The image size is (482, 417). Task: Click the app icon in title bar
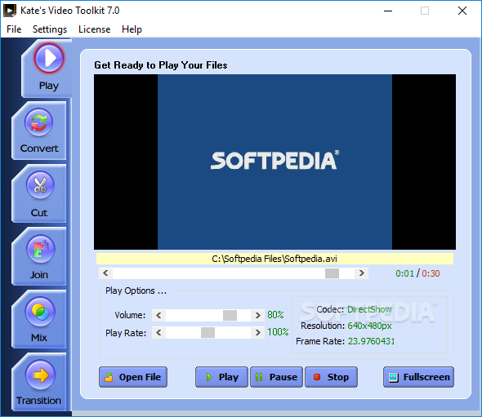click(x=9, y=11)
